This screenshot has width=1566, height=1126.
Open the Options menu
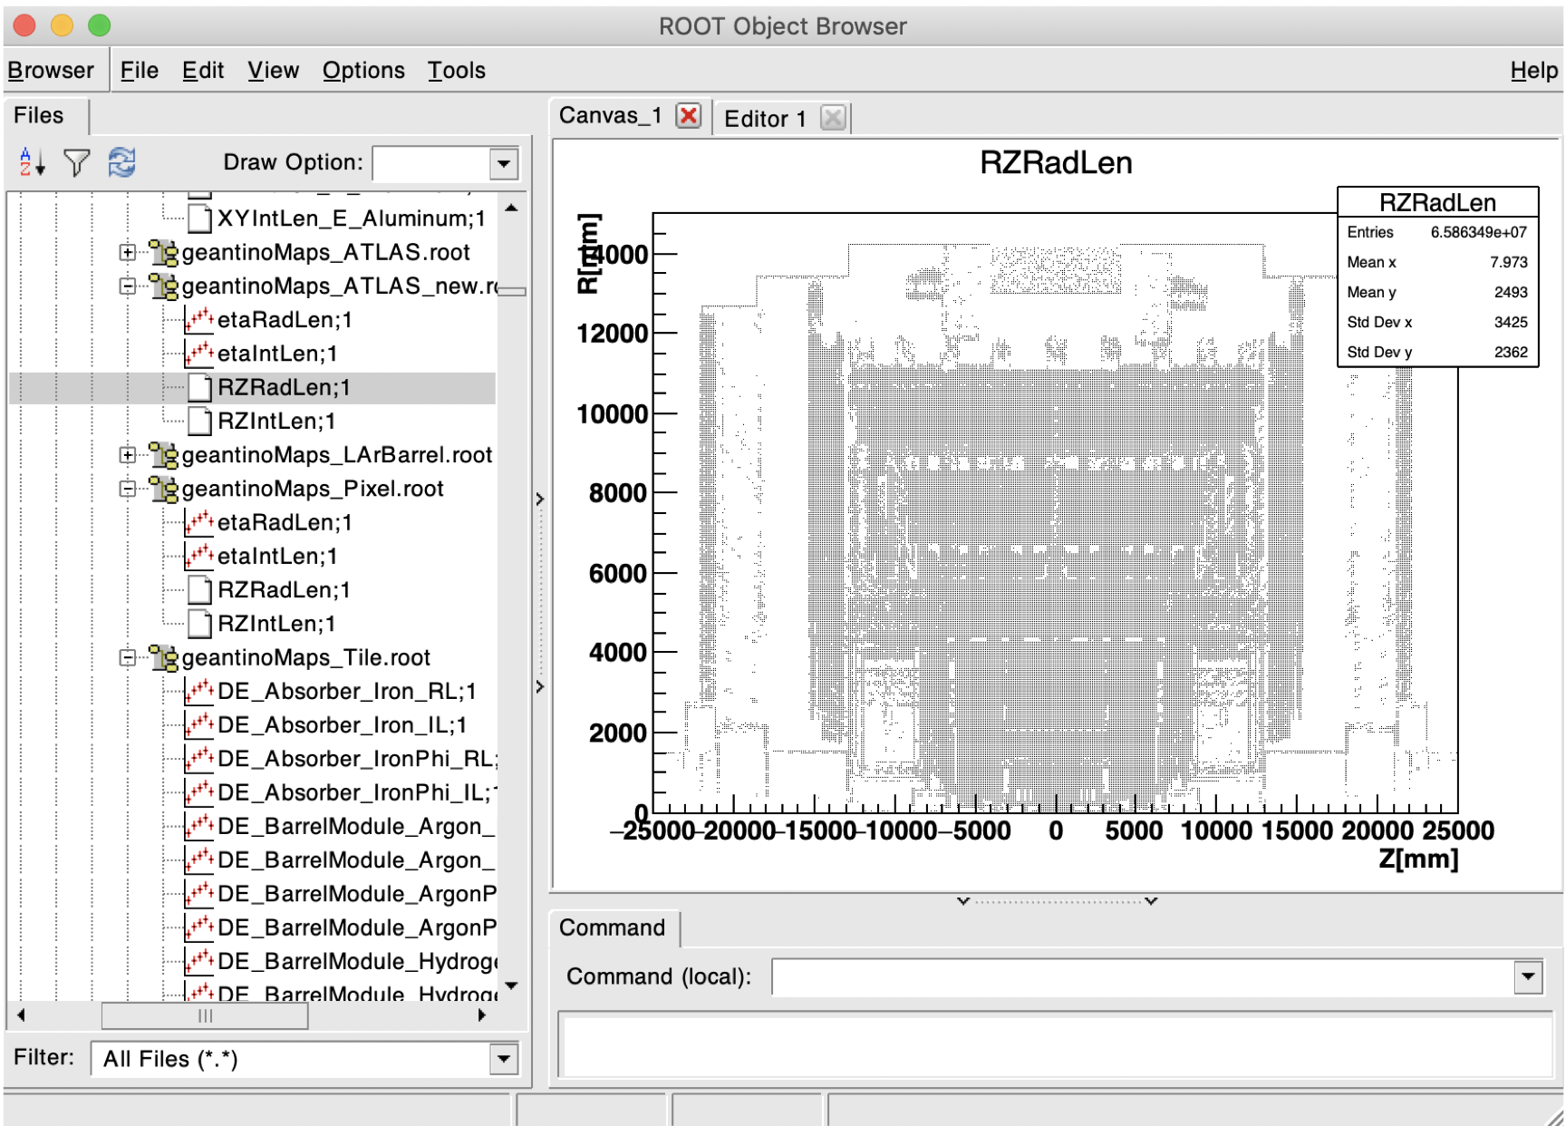tap(363, 70)
